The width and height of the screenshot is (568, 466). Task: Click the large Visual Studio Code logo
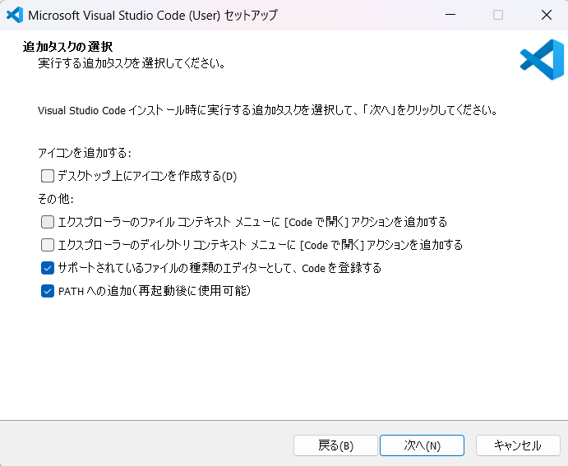pos(542,60)
